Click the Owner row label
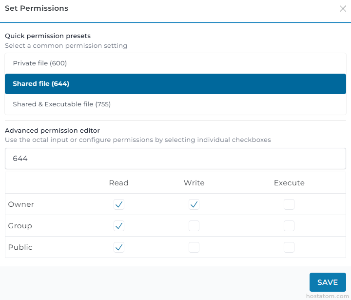The width and height of the screenshot is (351, 300). 21,204
